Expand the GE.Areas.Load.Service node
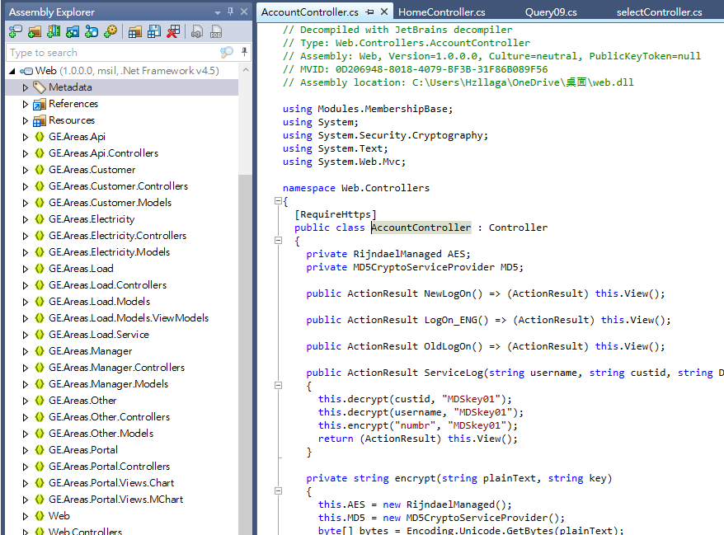 point(26,335)
